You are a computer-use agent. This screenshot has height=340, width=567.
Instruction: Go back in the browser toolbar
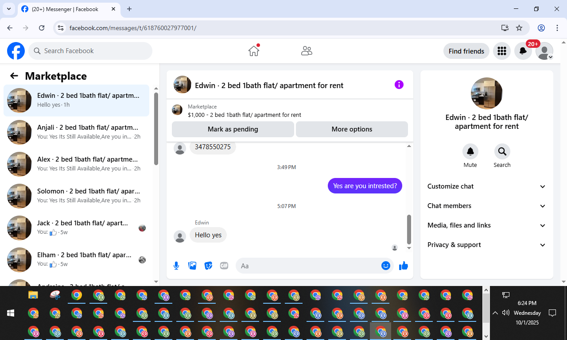[x=10, y=28]
